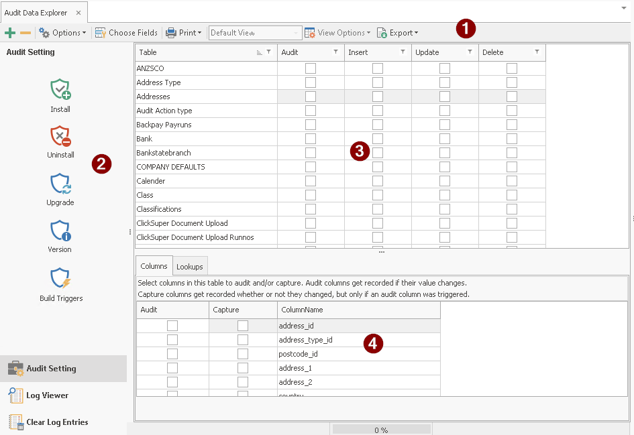634x435 pixels.
Task: Click the Install shield icon
Action: click(x=60, y=89)
